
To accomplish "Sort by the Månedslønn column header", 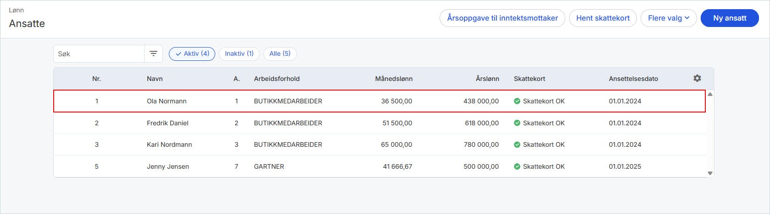I will point(394,79).
